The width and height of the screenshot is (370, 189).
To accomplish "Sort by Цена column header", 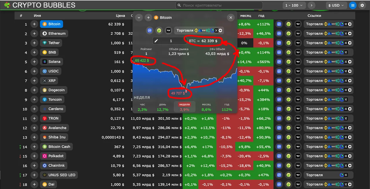I will point(120,16).
